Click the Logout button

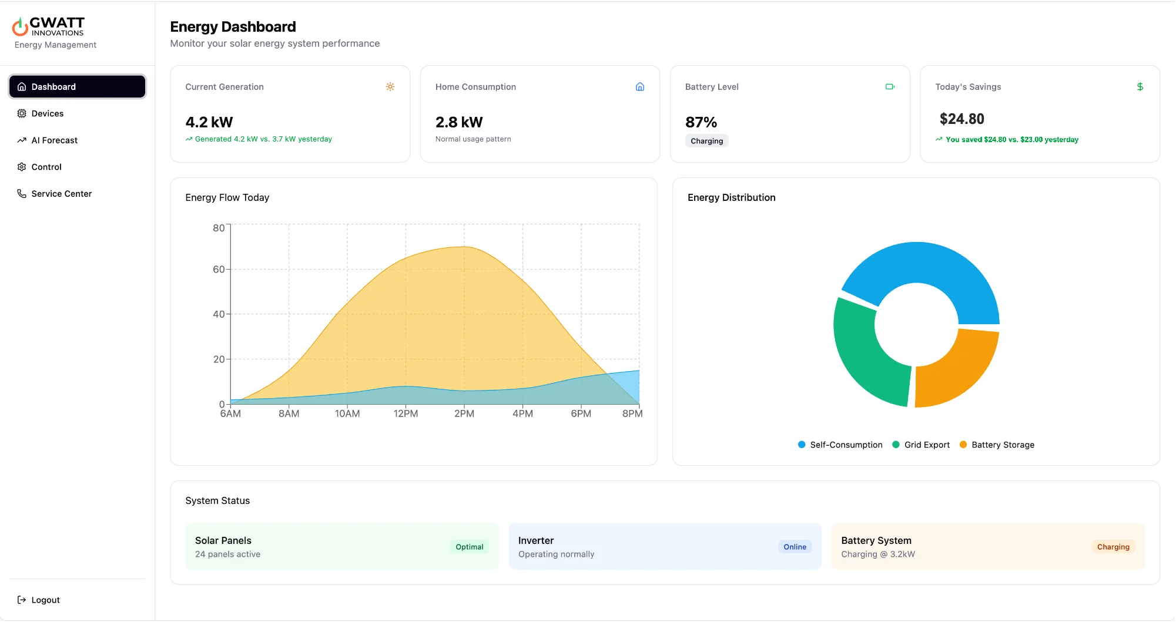point(38,600)
